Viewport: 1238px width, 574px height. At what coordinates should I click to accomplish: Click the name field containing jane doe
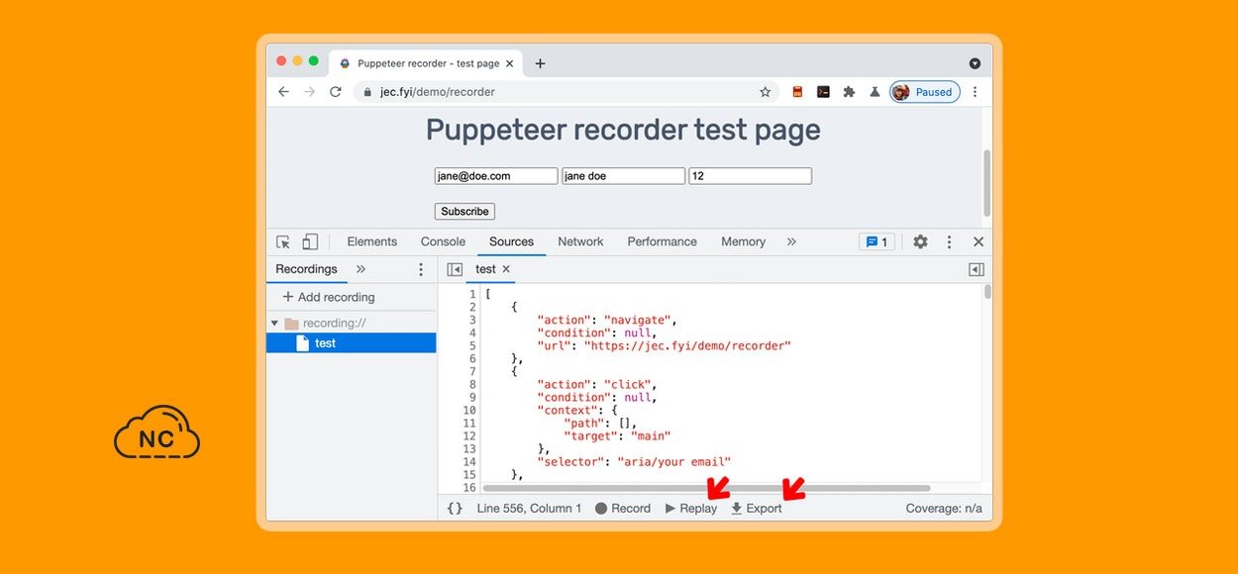point(624,176)
